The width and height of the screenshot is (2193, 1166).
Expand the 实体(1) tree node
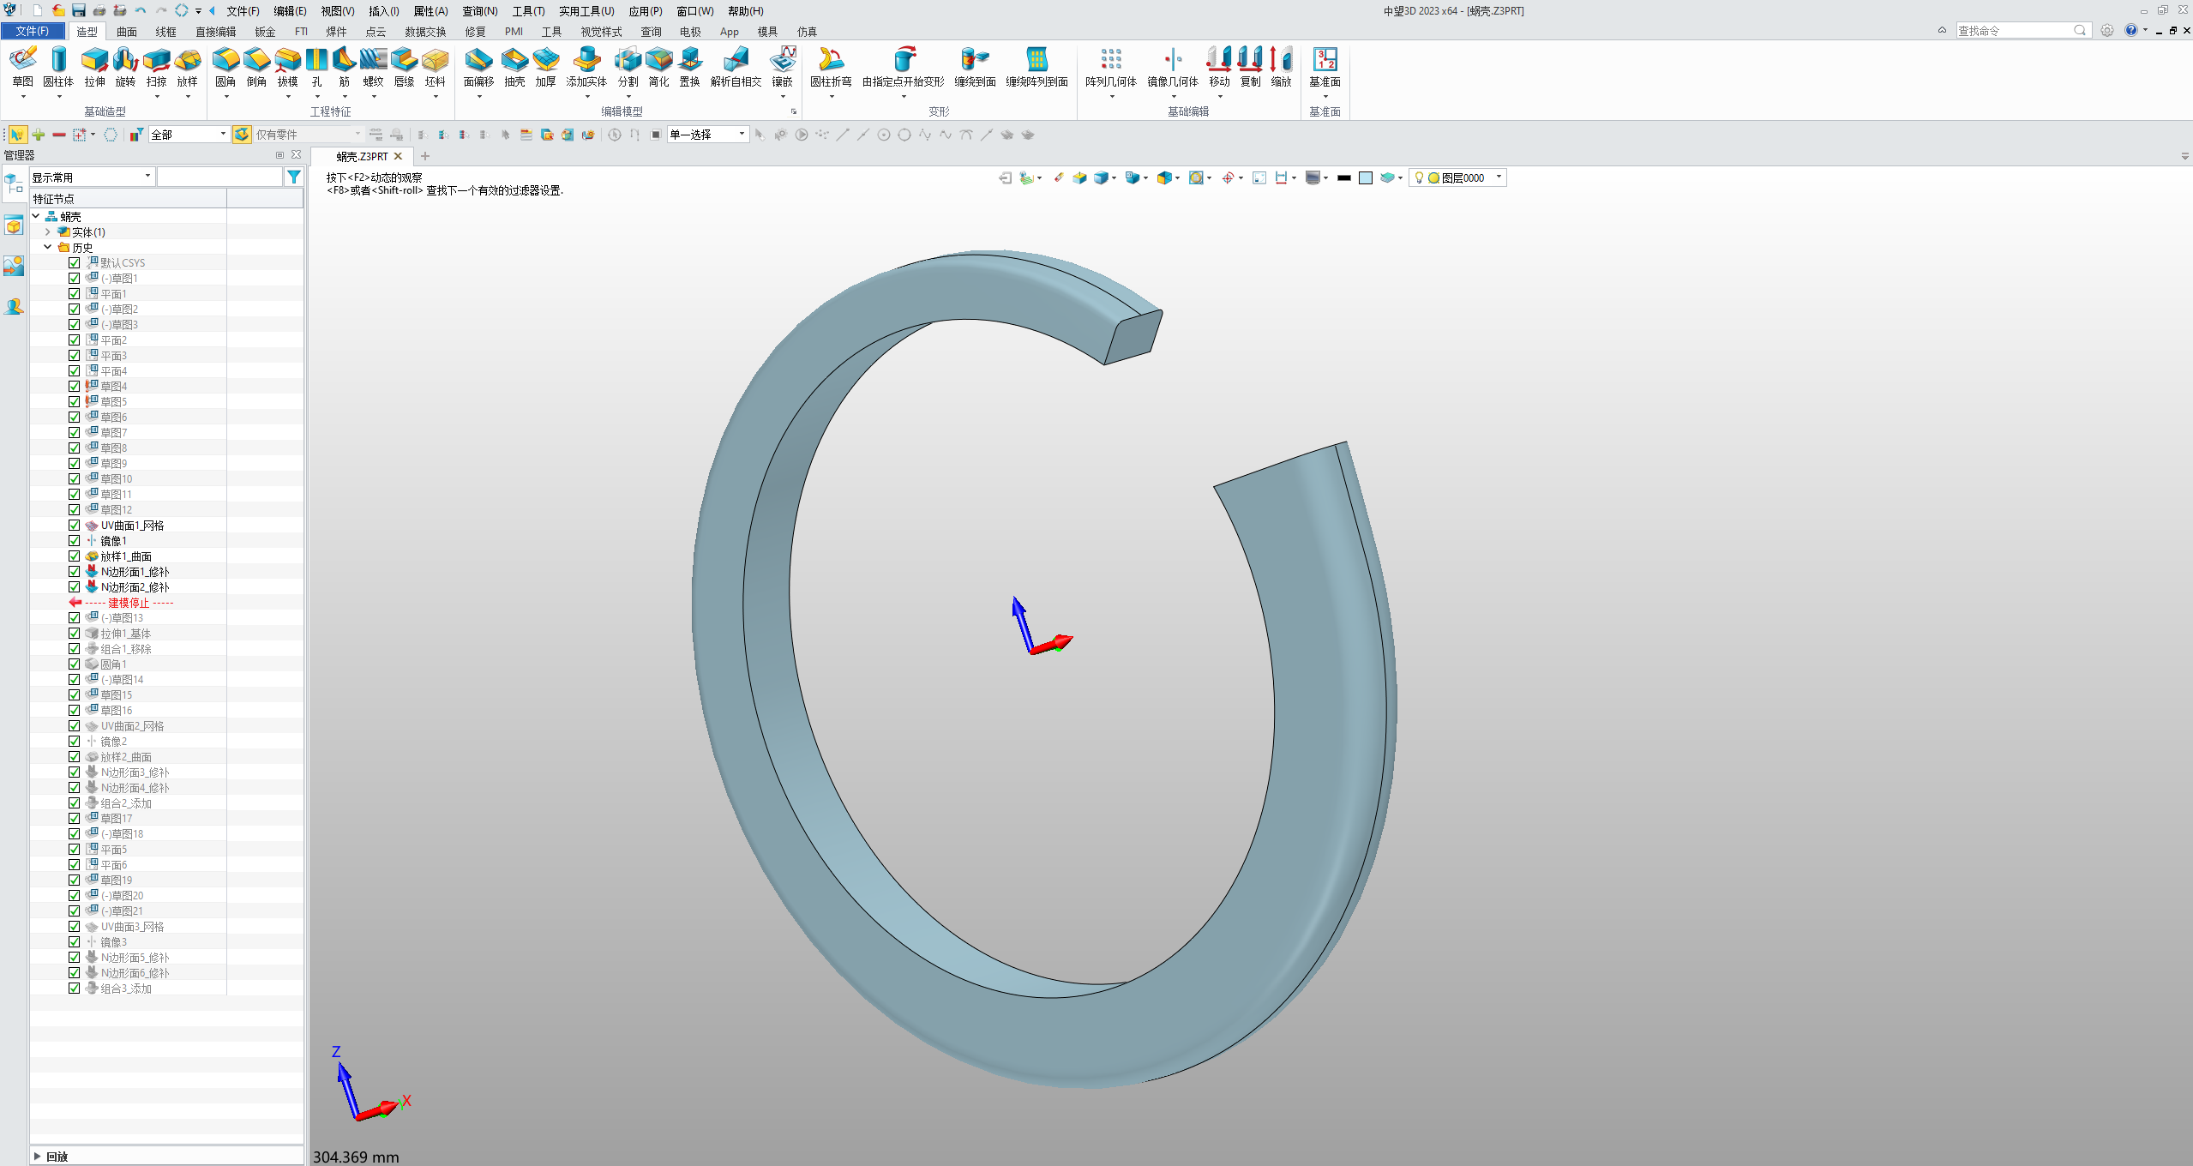(x=48, y=232)
